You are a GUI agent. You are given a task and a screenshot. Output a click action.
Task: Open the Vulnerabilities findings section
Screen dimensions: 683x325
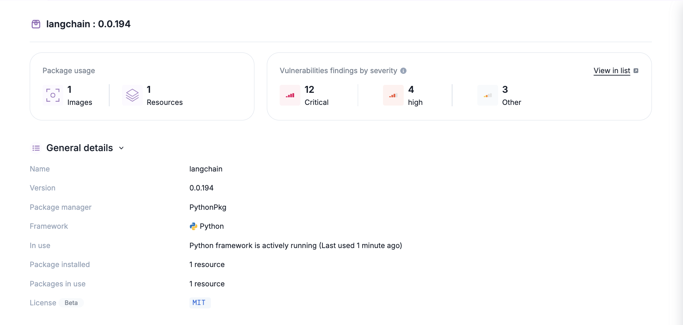[x=338, y=70]
